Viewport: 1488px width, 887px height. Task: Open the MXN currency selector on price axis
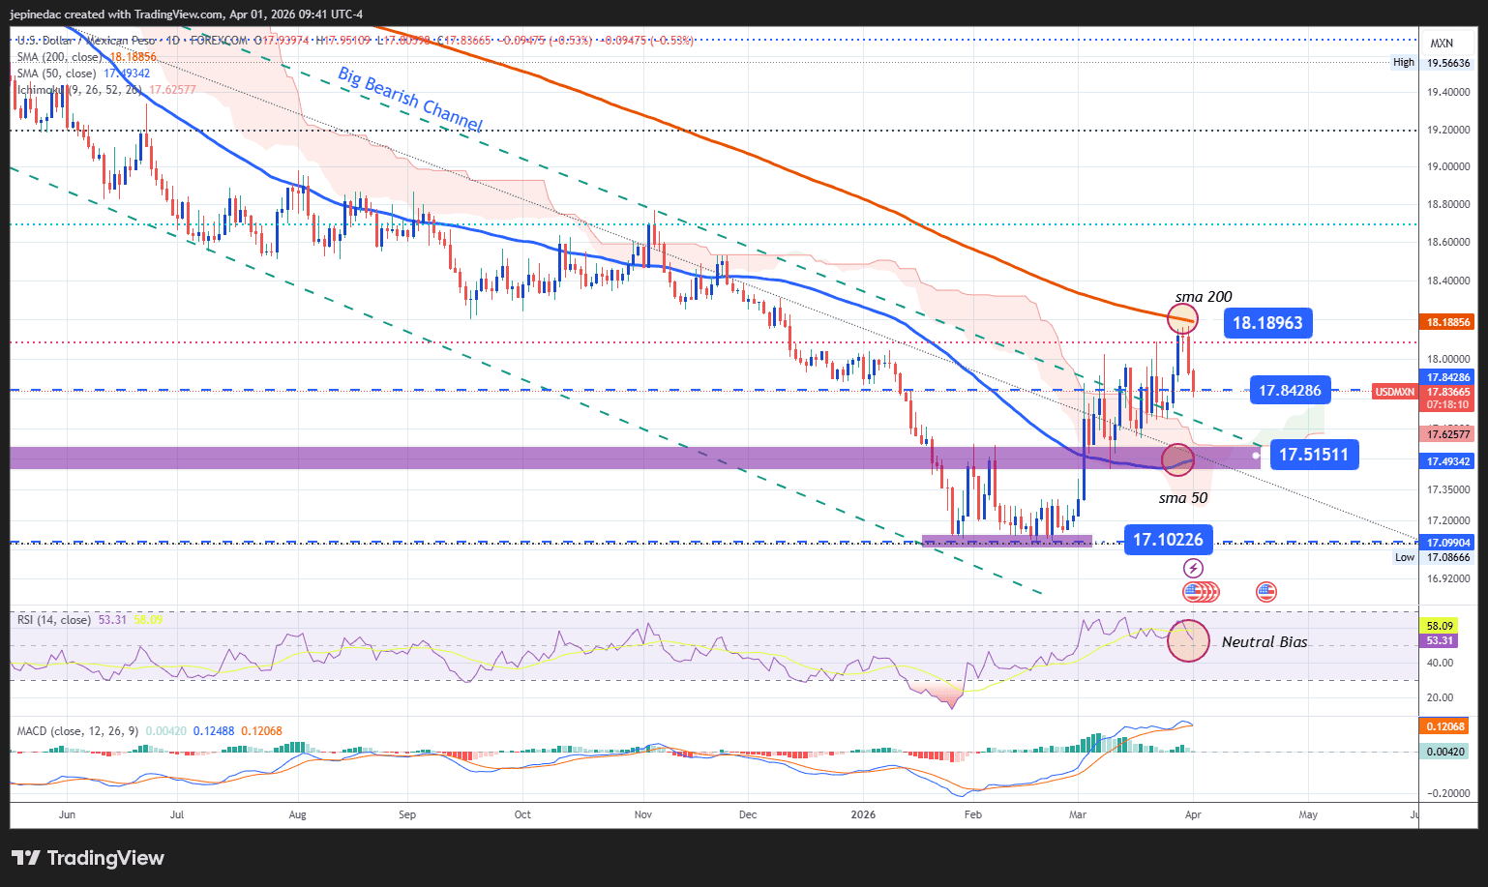1442,44
